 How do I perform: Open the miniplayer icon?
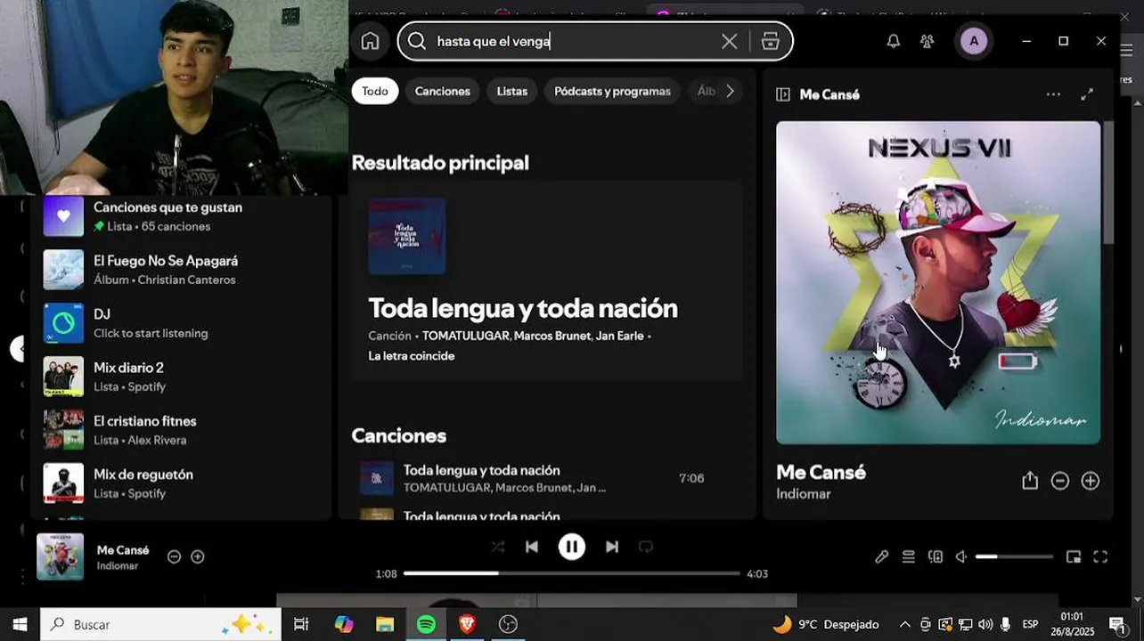(1074, 556)
